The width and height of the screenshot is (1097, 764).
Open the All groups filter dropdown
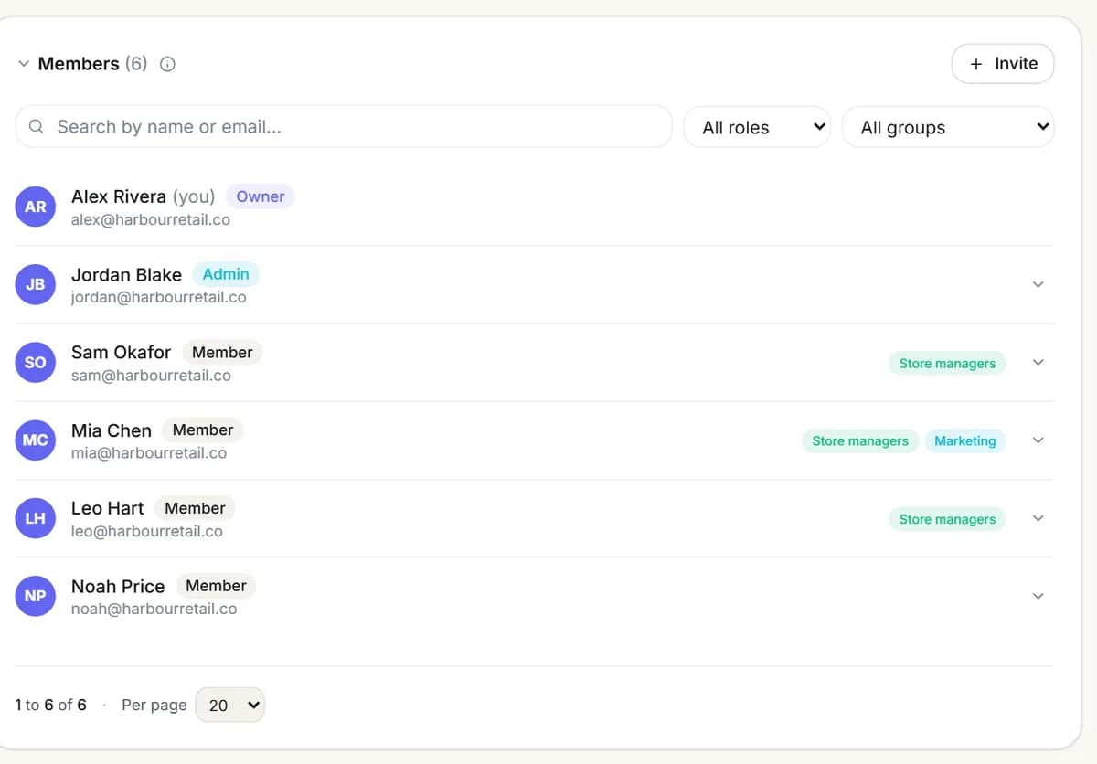pos(948,127)
